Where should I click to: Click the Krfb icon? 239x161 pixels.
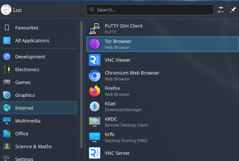[x=95, y=137]
